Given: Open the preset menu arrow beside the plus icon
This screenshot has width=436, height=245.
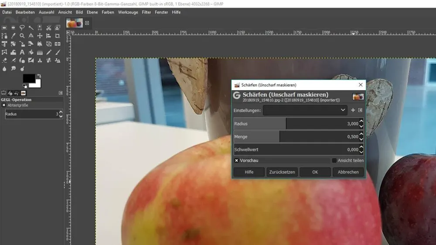Looking at the screenshot, I should 360,111.
